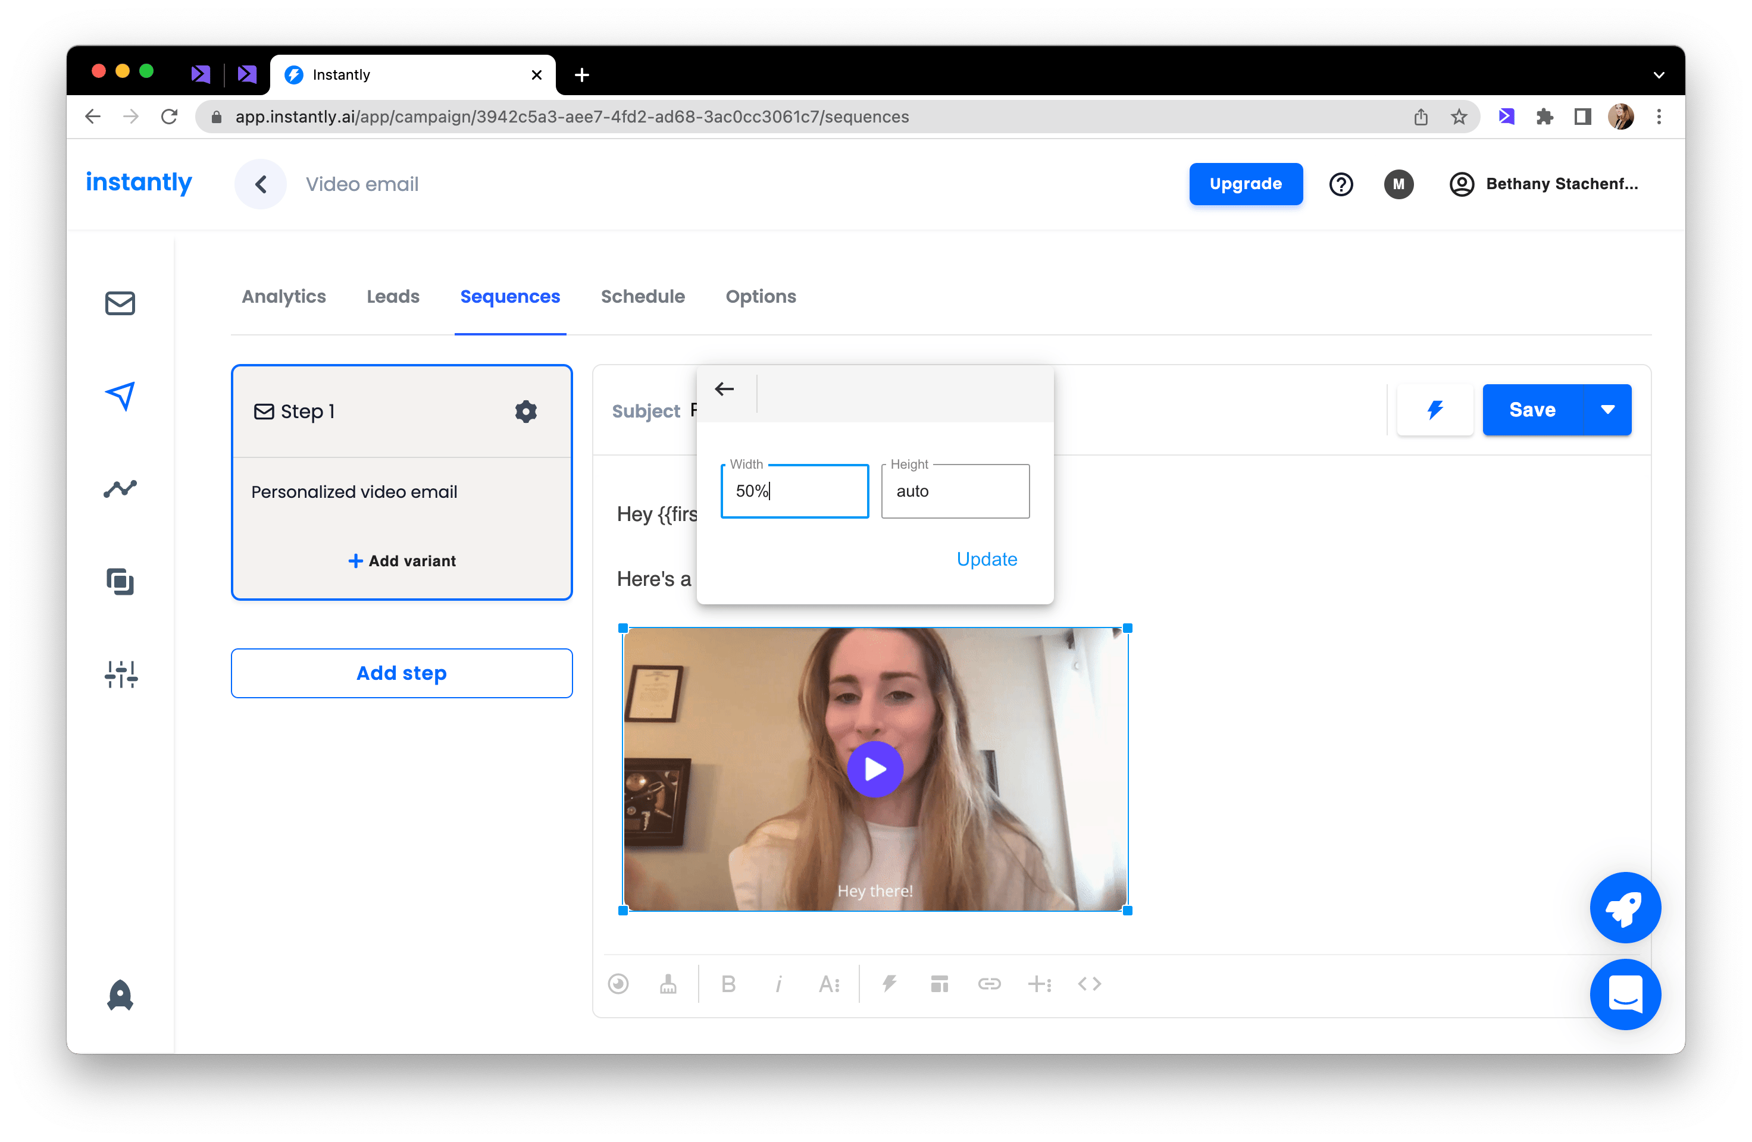Image resolution: width=1752 pixels, height=1142 pixels.
Task: Open the templates layout icon in editor toolbar
Action: pos(939,984)
